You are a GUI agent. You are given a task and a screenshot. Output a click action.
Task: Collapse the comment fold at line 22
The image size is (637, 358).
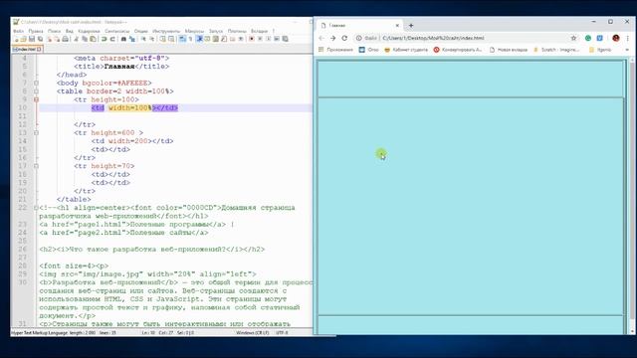(x=36, y=208)
